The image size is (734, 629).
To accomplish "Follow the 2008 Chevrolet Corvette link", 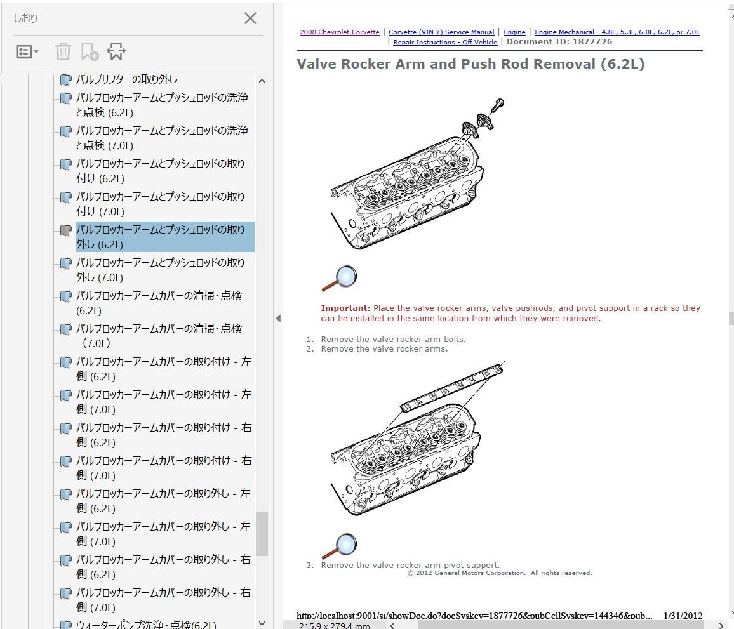I will 340,32.
